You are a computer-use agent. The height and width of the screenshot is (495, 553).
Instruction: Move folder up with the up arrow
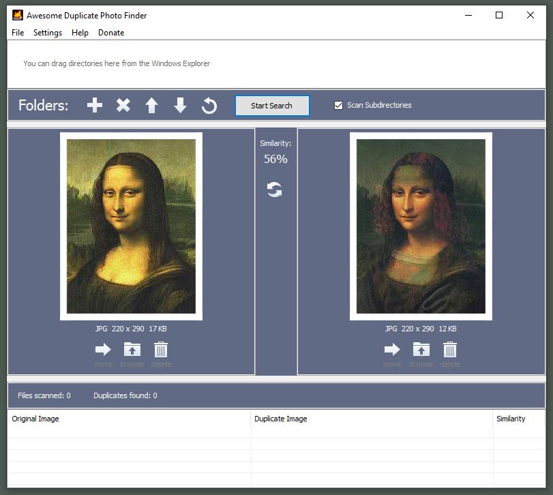[x=151, y=105]
